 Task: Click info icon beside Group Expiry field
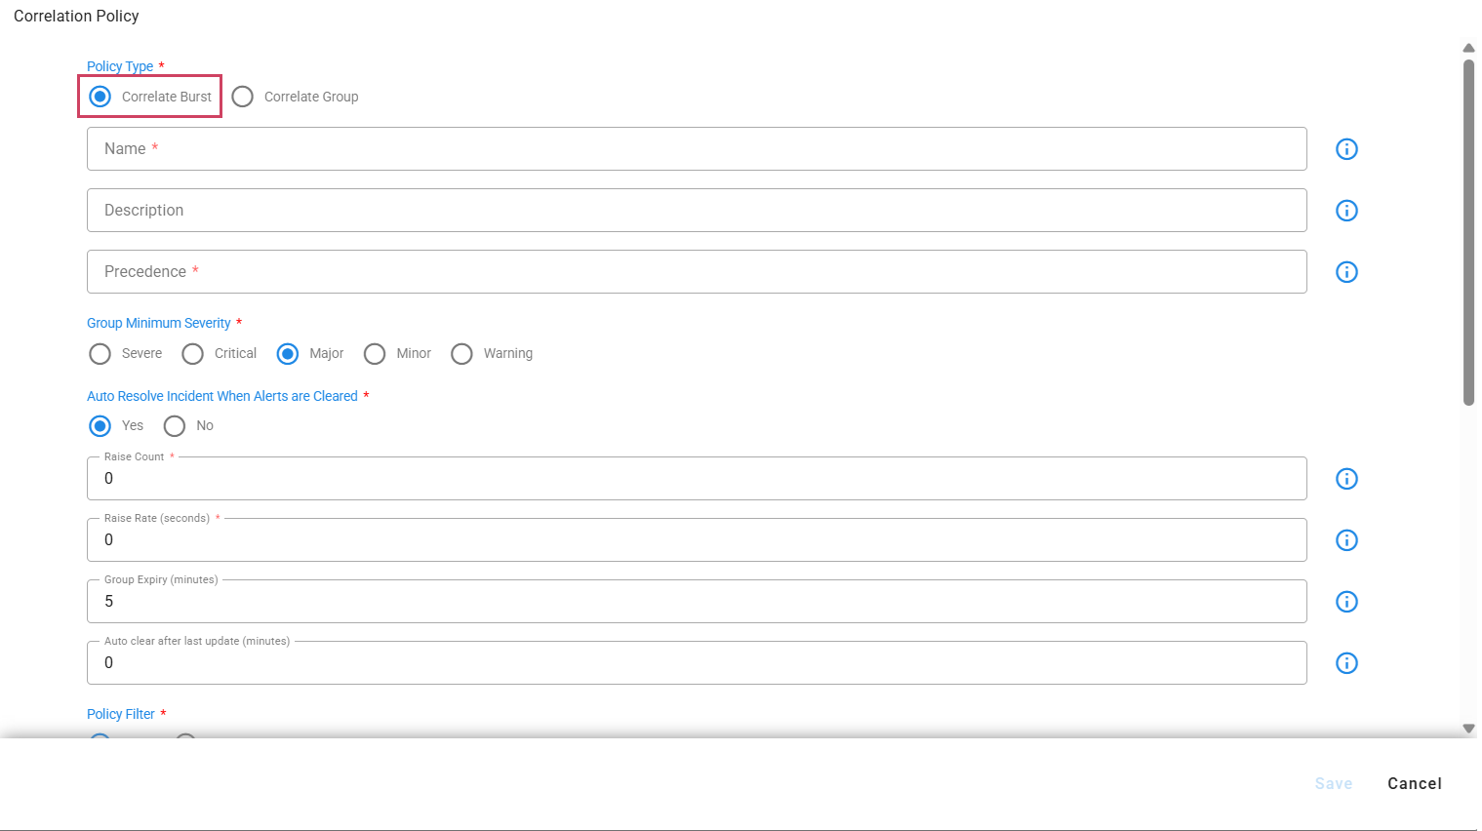1346,602
